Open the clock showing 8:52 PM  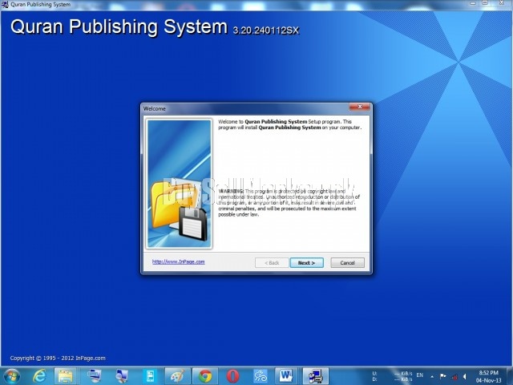tap(488, 375)
